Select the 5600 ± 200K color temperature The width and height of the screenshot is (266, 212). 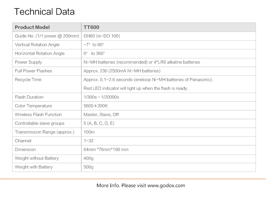(96, 106)
